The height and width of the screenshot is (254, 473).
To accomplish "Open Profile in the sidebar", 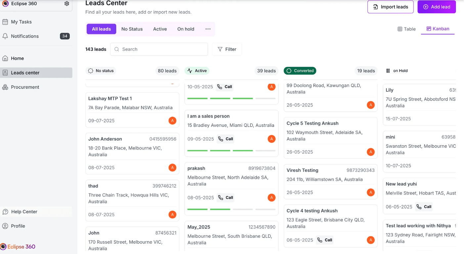I will coord(18,226).
